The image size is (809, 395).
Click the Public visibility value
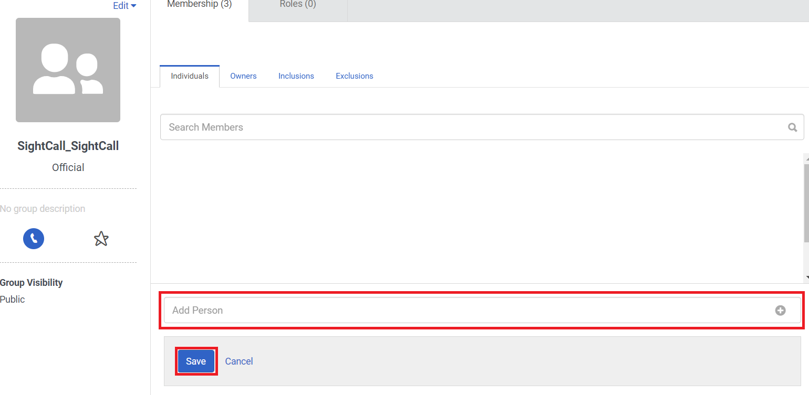[x=13, y=300]
